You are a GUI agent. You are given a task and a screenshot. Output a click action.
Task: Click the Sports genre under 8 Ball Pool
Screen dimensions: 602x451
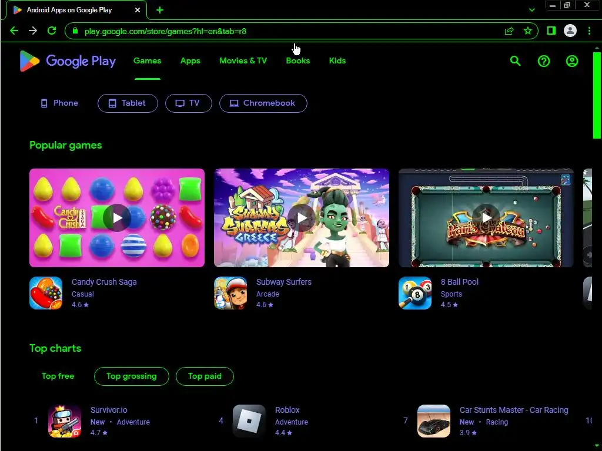451,294
